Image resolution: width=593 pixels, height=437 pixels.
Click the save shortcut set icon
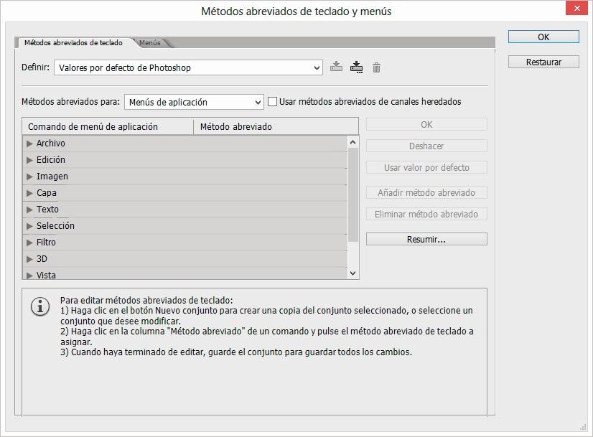(335, 67)
